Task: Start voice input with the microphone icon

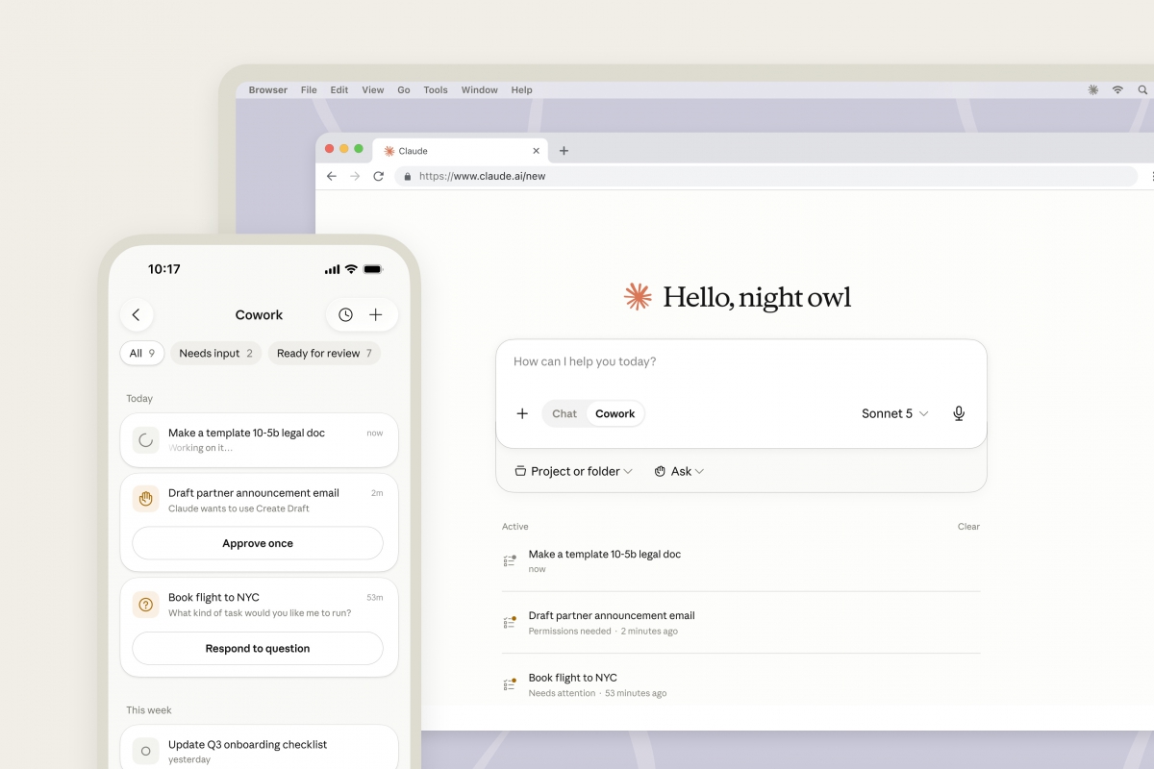Action: point(959,413)
